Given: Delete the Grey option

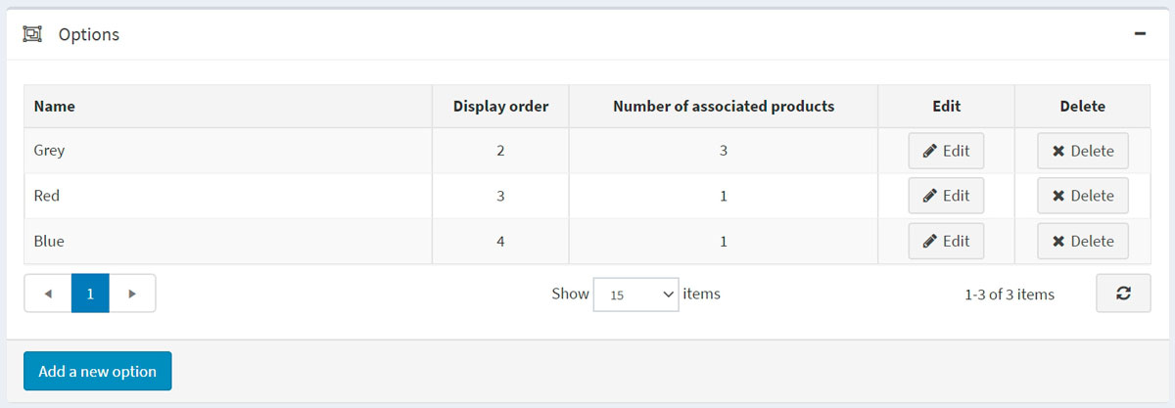Looking at the screenshot, I should pyautogui.click(x=1083, y=151).
